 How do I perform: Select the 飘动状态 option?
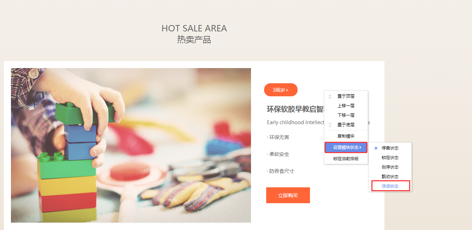click(x=390, y=176)
